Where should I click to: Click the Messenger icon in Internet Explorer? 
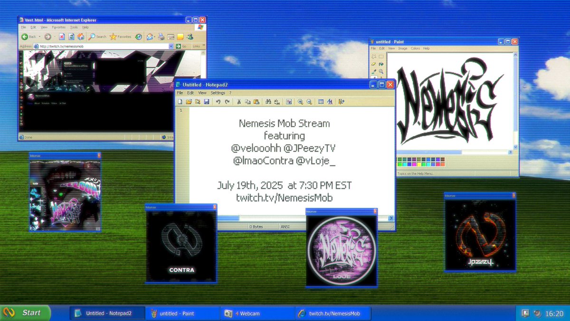pyautogui.click(x=190, y=37)
